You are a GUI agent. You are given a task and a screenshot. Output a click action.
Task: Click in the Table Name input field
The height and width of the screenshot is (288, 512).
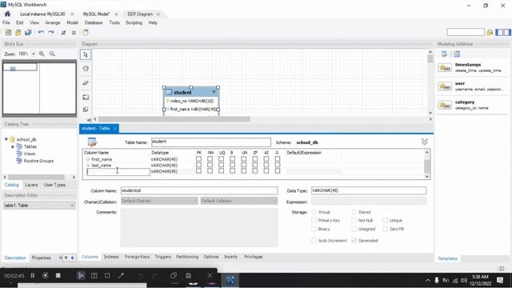[x=211, y=142]
